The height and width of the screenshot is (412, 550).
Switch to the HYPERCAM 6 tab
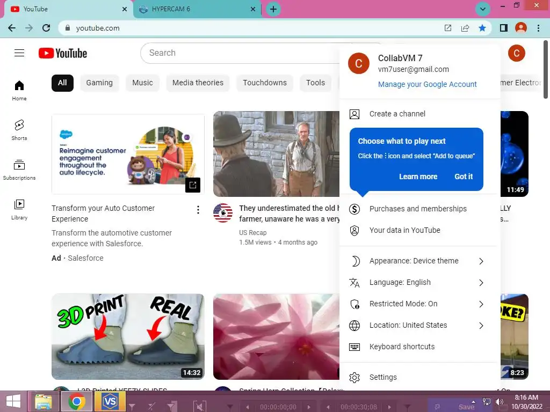[x=197, y=9]
